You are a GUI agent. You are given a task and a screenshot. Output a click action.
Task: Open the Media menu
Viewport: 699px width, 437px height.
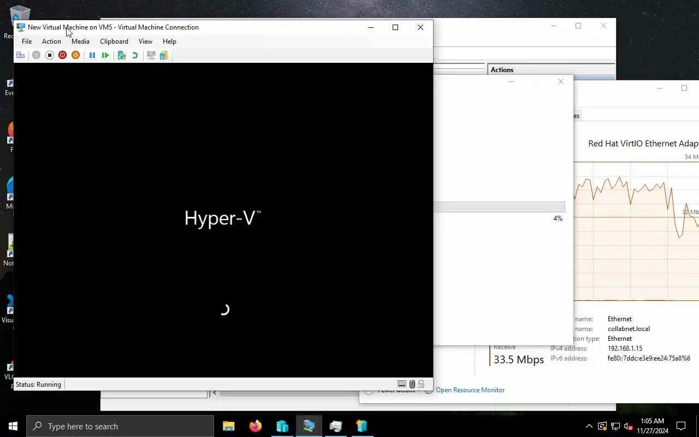coord(80,42)
